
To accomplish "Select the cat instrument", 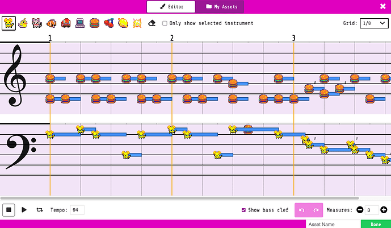I will click(x=37, y=23).
